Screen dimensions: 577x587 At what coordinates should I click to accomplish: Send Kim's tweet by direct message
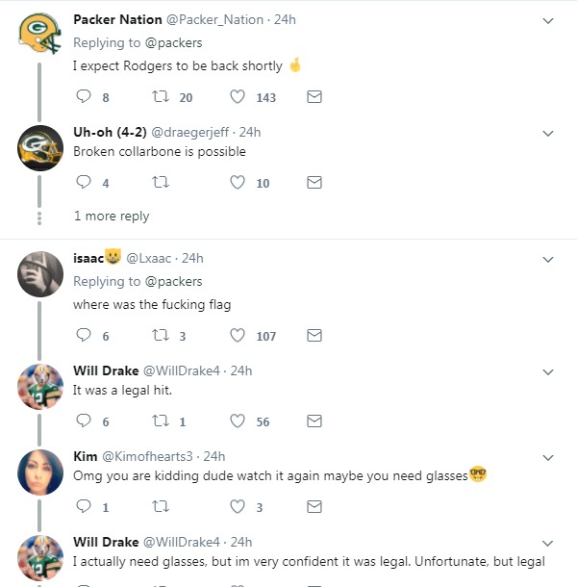point(314,507)
